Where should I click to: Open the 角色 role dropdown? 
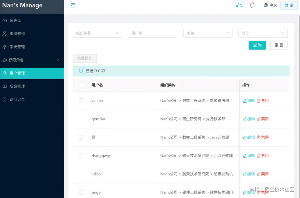[x=207, y=33]
